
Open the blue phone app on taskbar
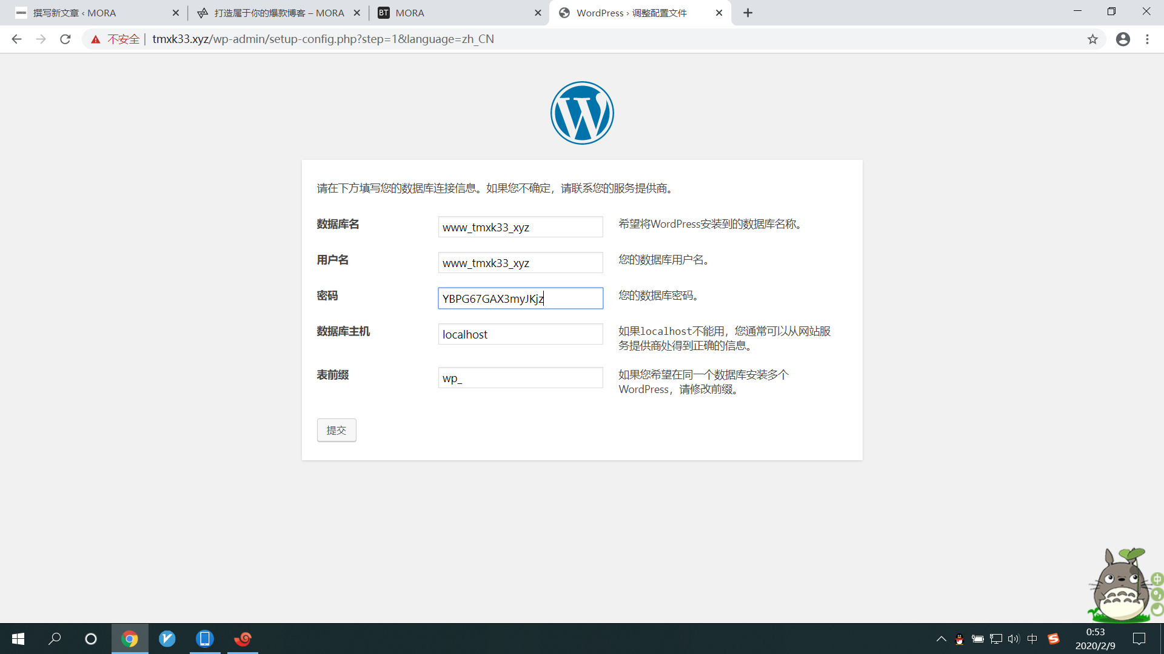pos(205,639)
